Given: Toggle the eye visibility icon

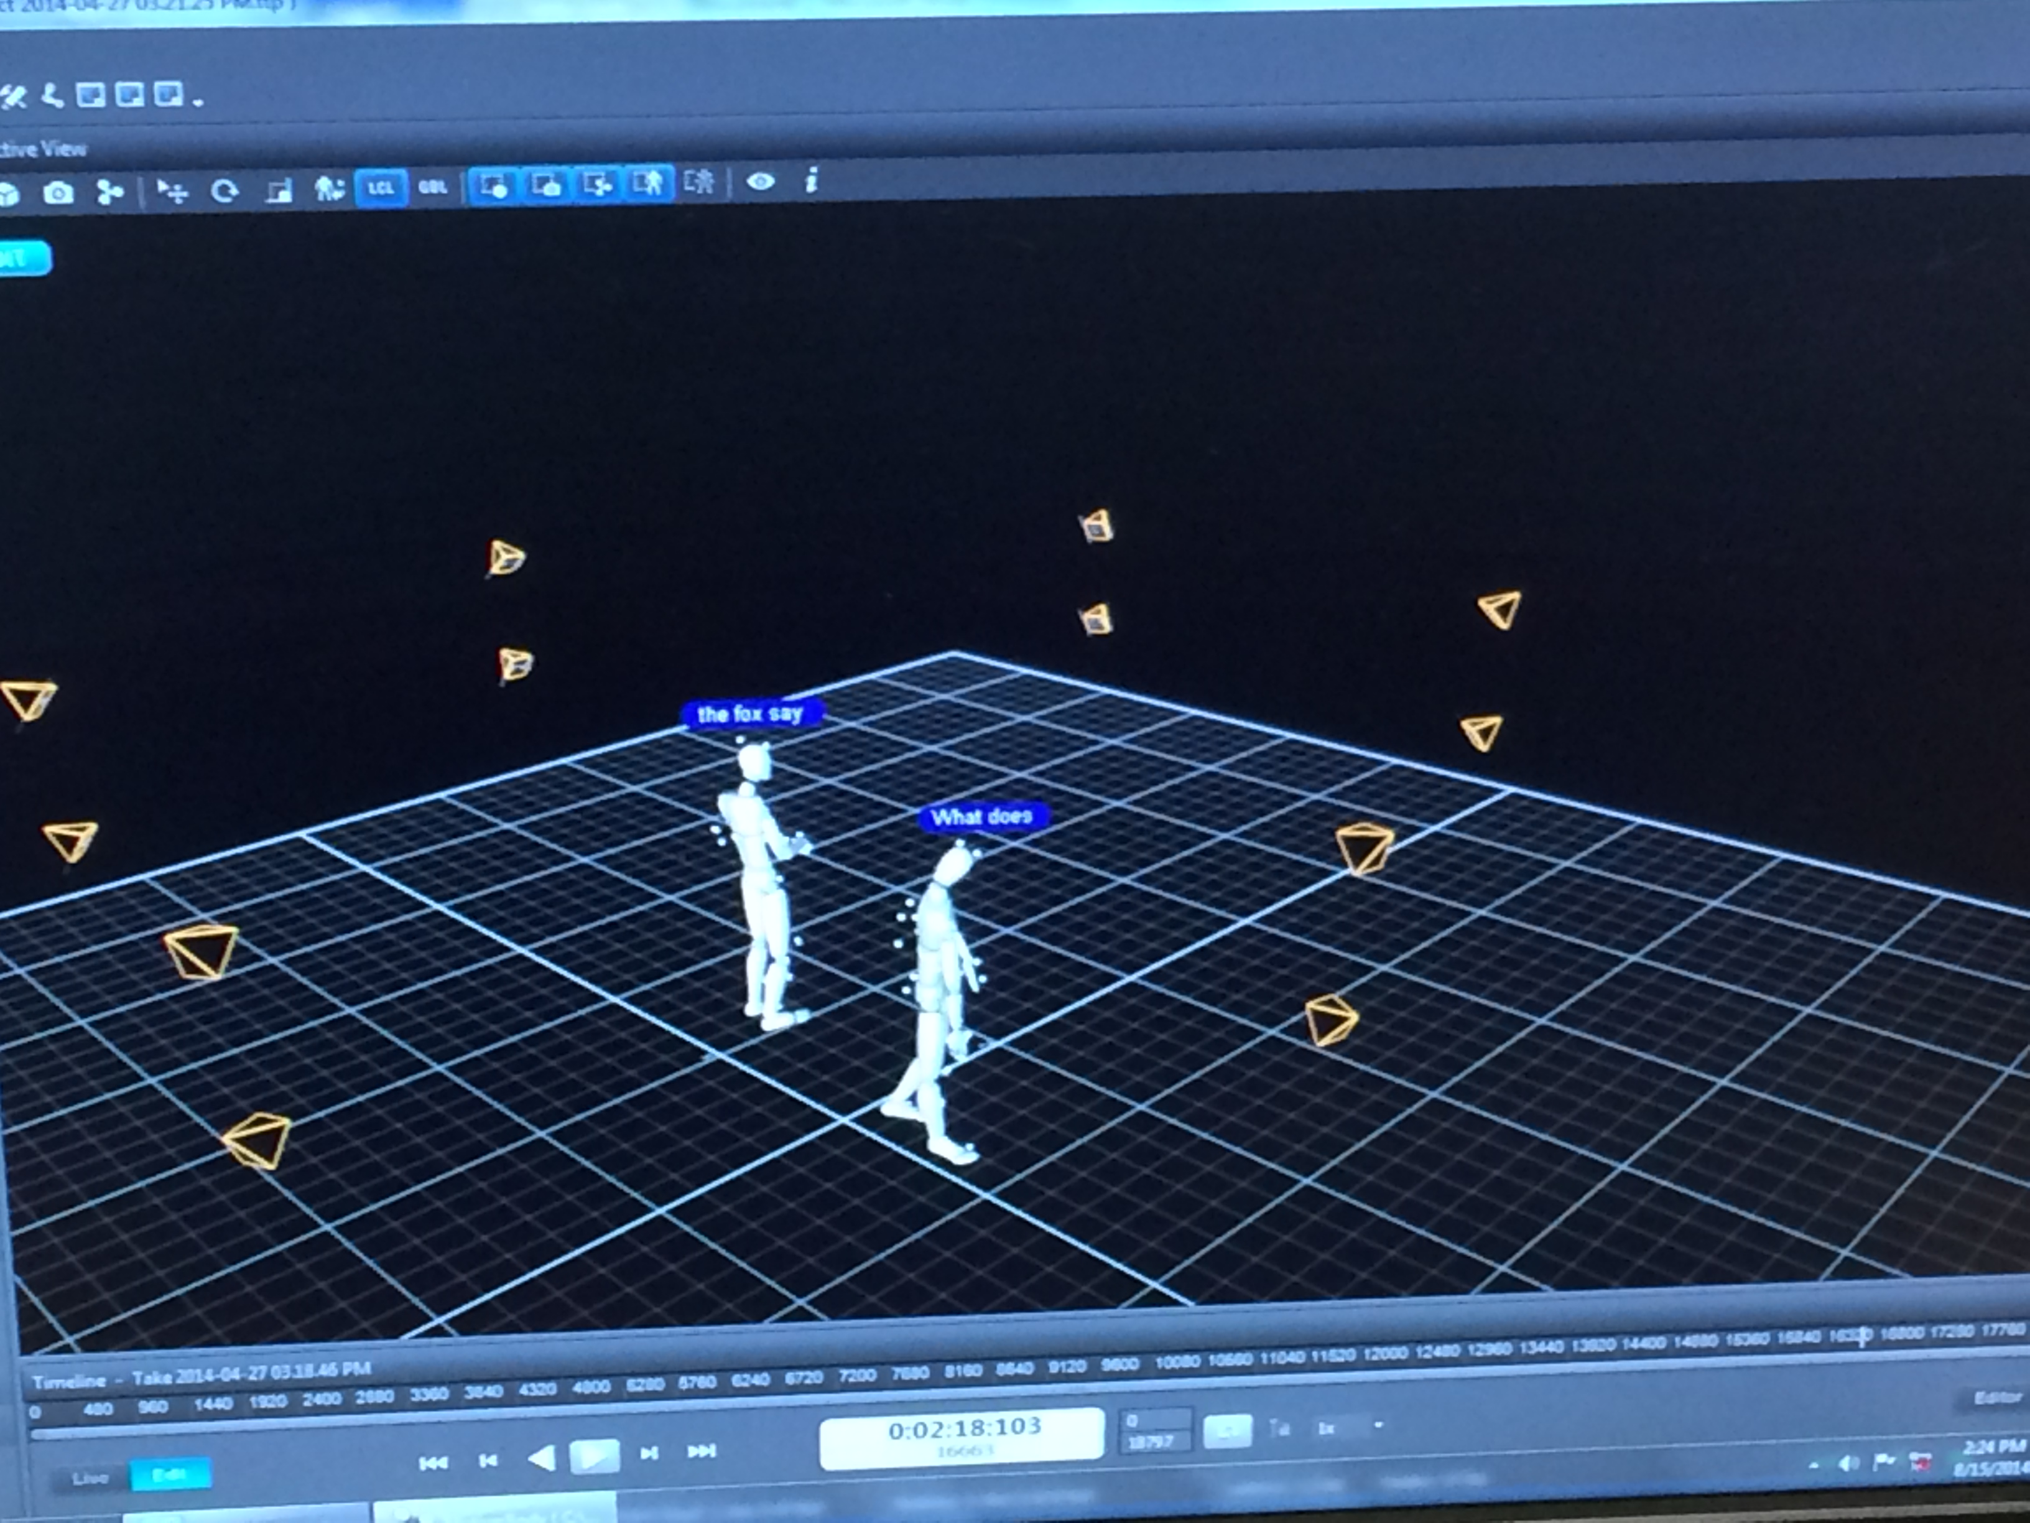Looking at the screenshot, I should click(760, 182).
